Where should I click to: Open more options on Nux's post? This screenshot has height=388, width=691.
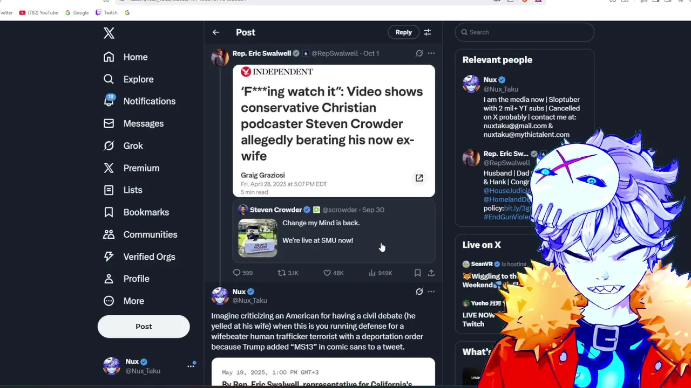[431, 292]
